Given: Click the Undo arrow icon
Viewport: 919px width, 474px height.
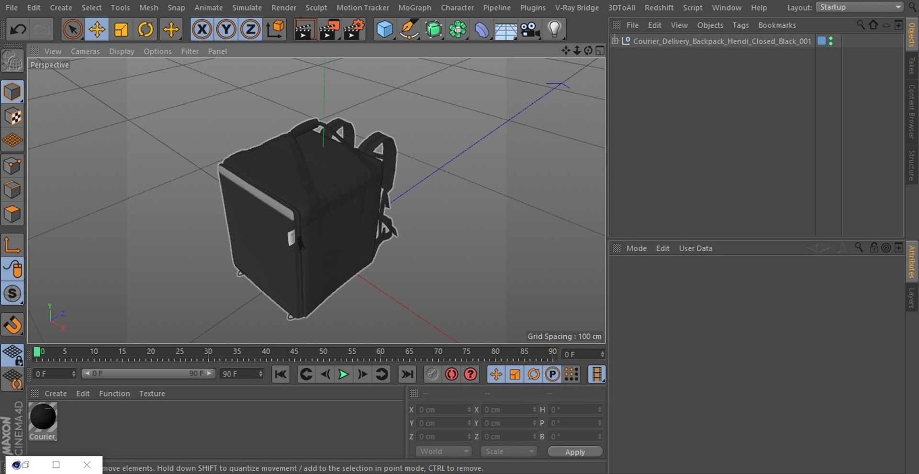Looking at the screenshot, I should click(18, 30).
